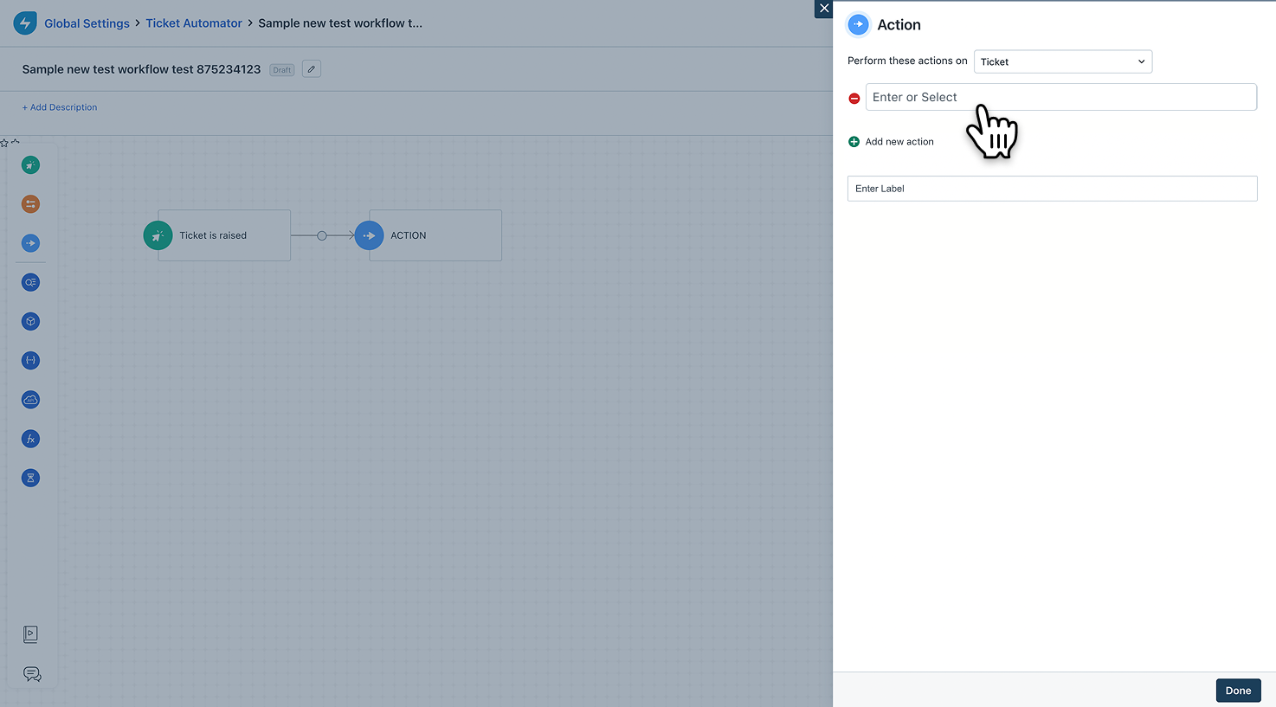
Task: Click 'Add new action' link
Action: tap(899, 142)
